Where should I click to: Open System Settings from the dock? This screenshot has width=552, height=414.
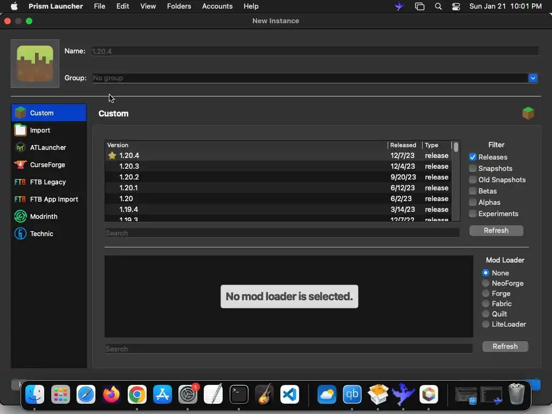[x=188, y=394]
